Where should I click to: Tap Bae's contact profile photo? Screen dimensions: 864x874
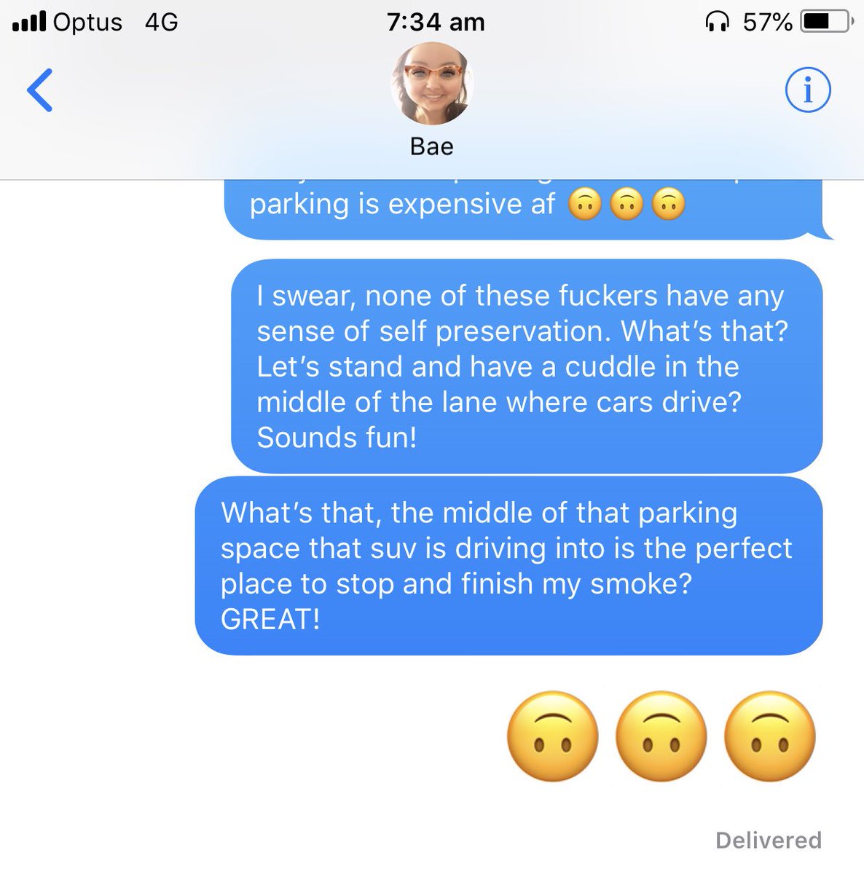coord(432,84)
